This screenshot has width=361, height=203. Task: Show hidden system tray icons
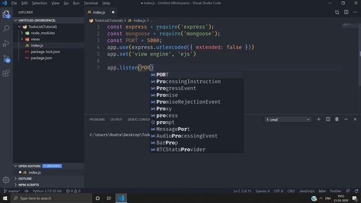coord(321,198)
